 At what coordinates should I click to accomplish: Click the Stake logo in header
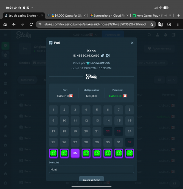(23, 35)
